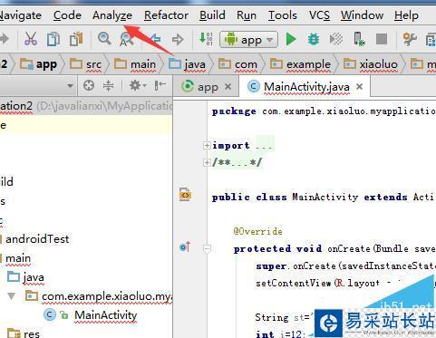The width and height of the screenshot is (436, 338).
Task: Click the @Override annotation text
Action: pos(258,231)
